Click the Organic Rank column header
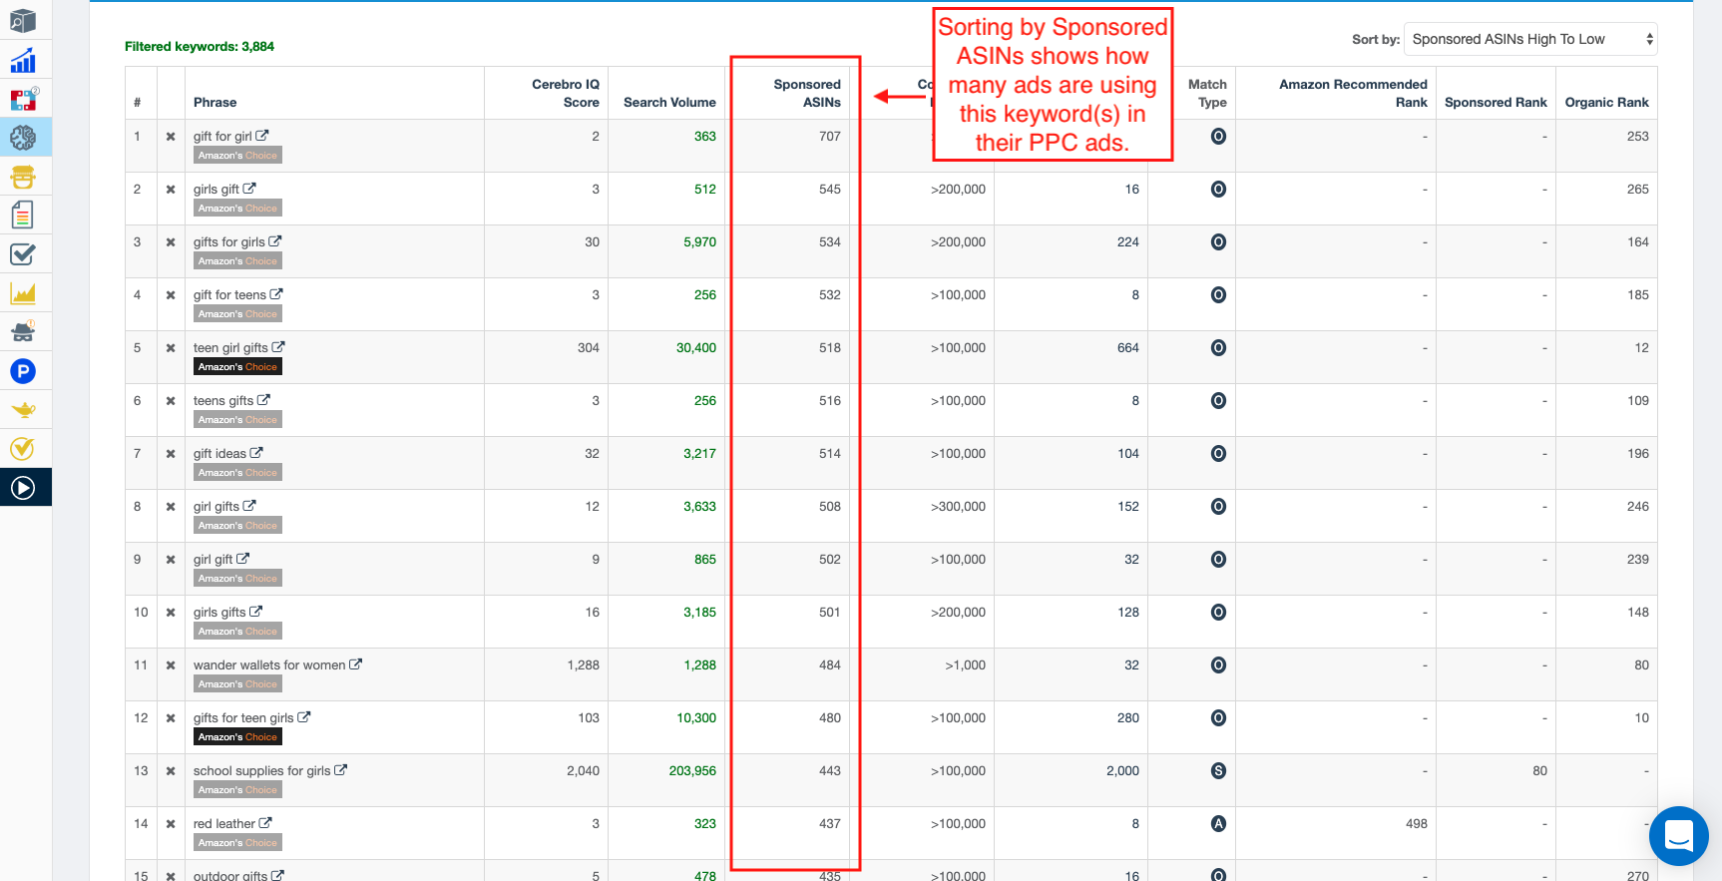The width and height of the screenshot is (1722, 881). (1606, 102)
